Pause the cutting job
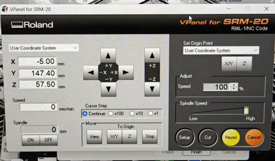 [x=231, y=137]
